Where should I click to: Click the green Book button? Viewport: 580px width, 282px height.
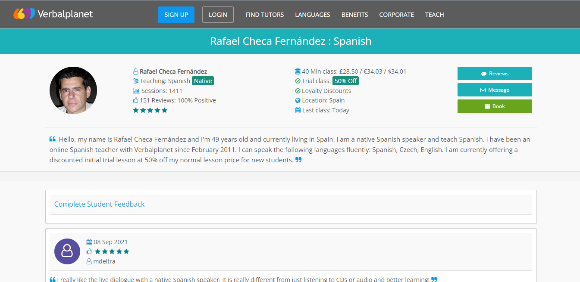coord(495,106)
